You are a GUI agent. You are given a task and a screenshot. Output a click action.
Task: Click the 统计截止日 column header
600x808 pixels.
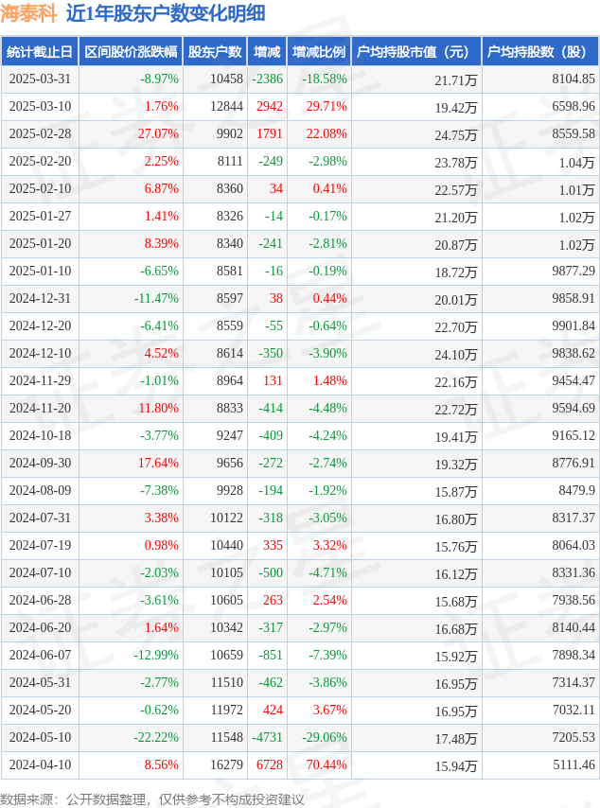point(40,51)
